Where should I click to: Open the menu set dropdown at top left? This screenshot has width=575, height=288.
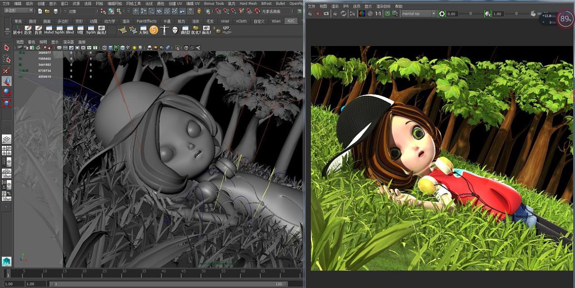coord(18,10)
